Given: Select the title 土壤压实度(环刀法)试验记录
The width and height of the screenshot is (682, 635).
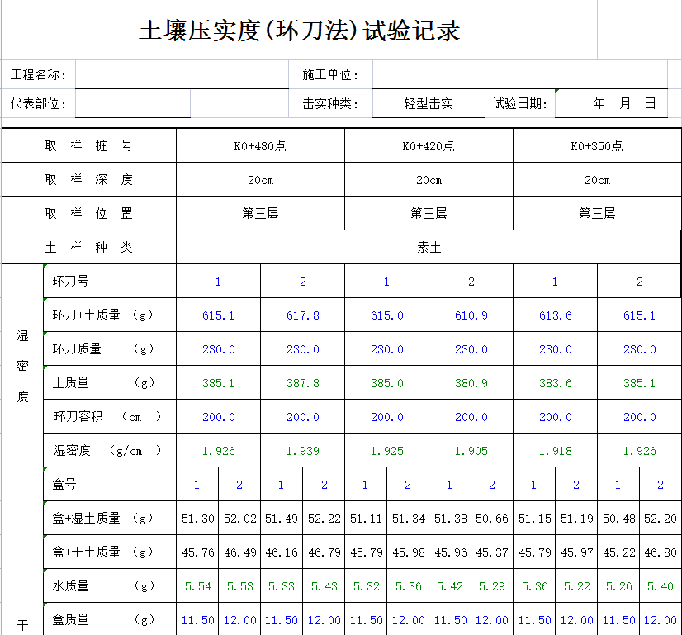Looking at the screenshot, I should click(299, 31).
